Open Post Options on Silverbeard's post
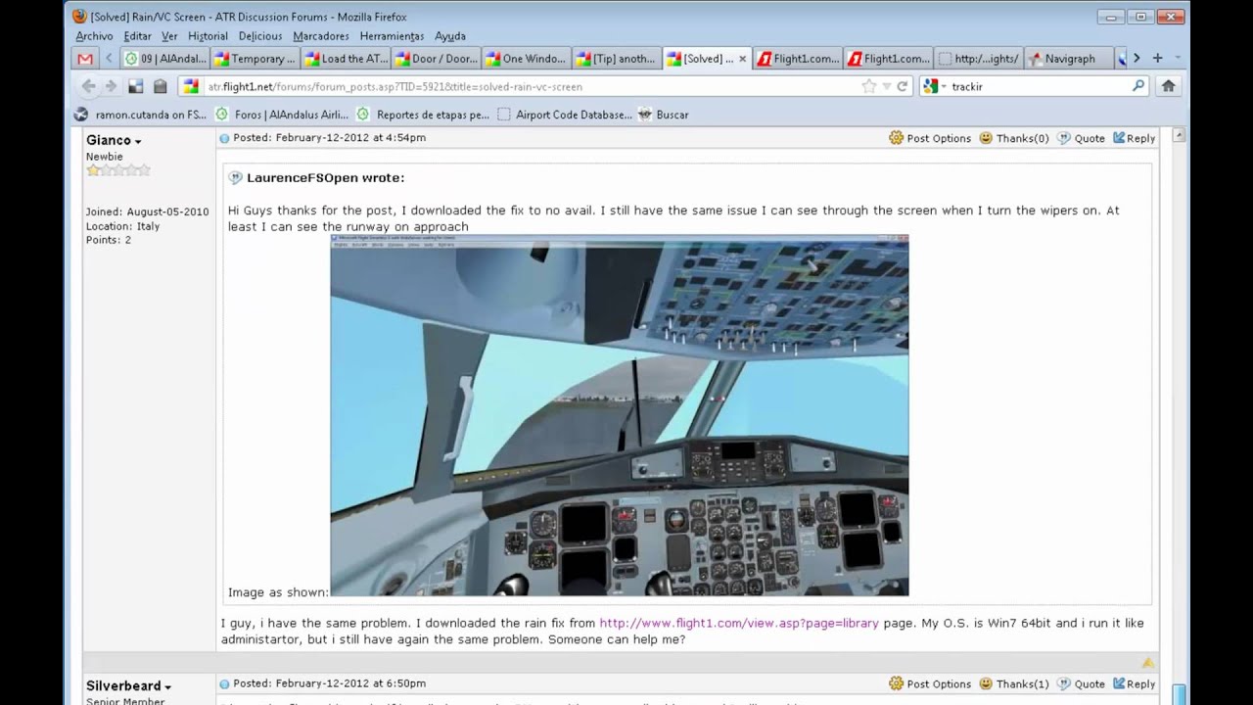This screenshot has width=1253, height=705. tap(930, 683)
